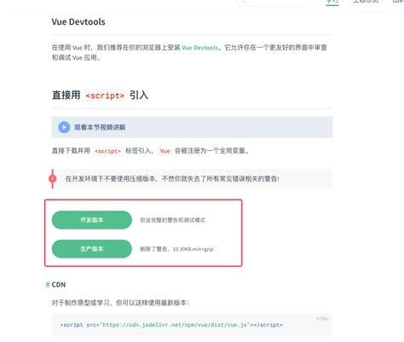Select red inline script tag code
The height and width of the screenshot is (342, 404).
click(107, 151)
